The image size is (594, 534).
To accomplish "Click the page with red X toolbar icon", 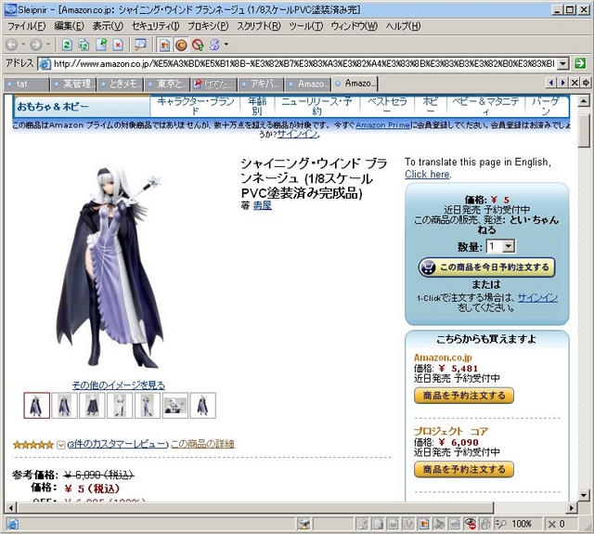I will coord(118,45).
